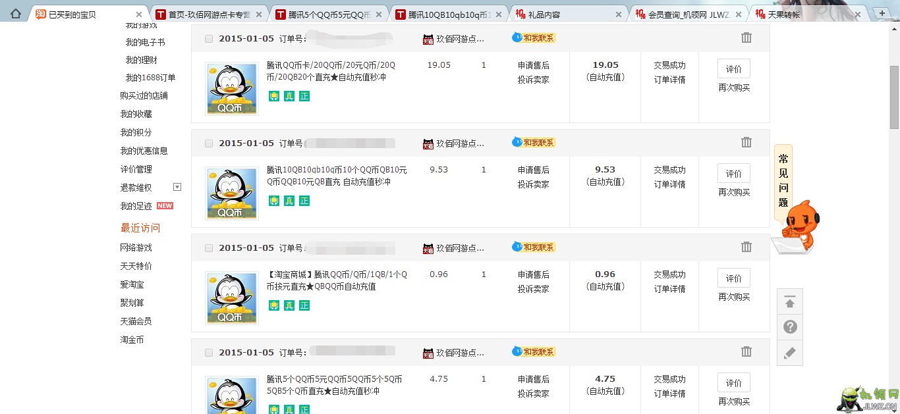Image resolution: width=900 pixels, height=414 pixels.
Task: Click 评价 button for 9.53 order
Action: pyautogui.click(x=734, y=174)
